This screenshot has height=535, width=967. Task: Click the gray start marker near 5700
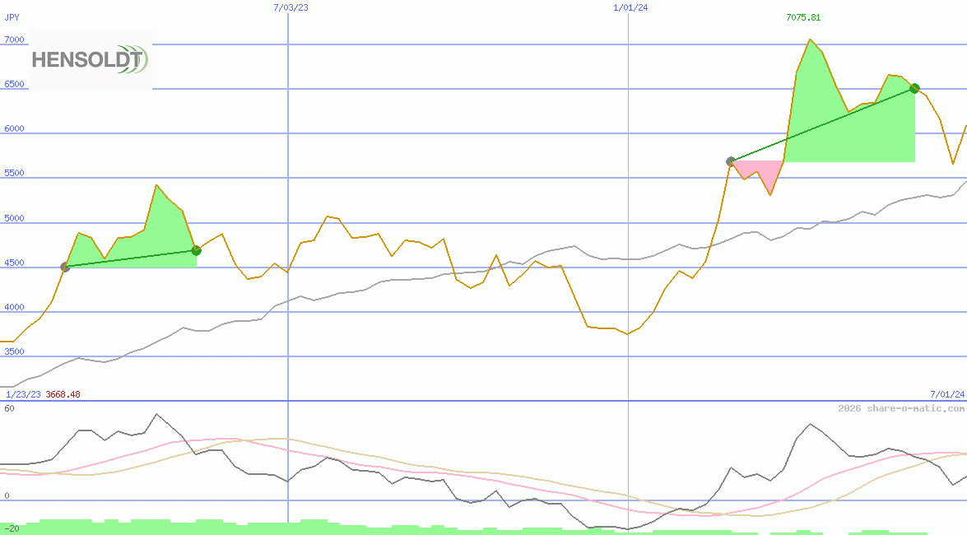[x=731, y=161]
